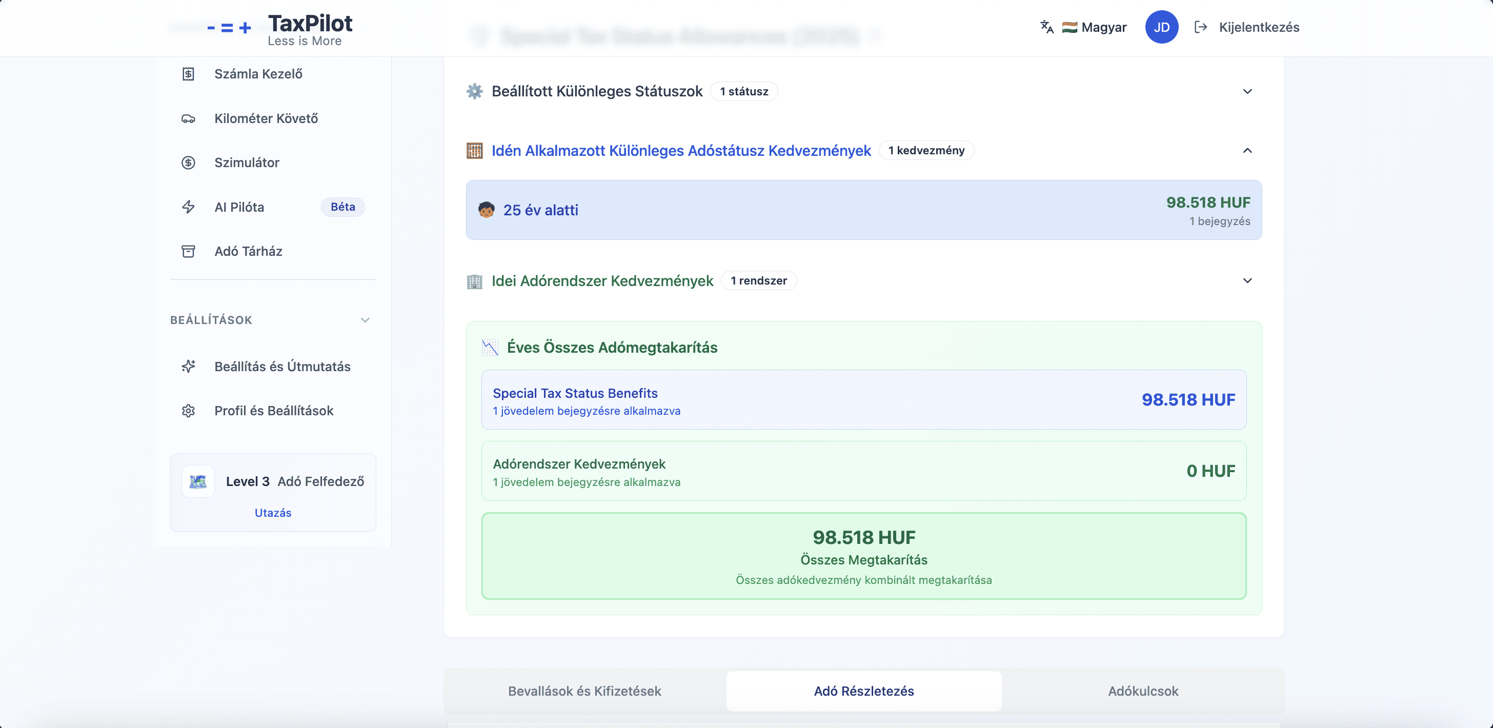
Task: Click the Level 3 map badge icon
Action: point(198,481)
